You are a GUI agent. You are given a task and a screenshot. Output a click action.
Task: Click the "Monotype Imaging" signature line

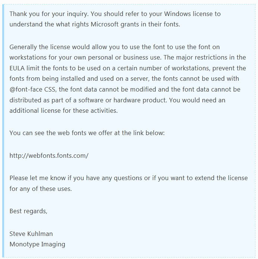(x=37, y=244)
